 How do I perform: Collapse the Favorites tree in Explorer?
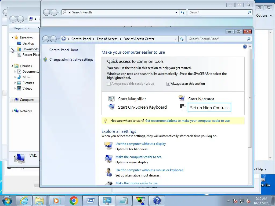[x=12, y=38]
